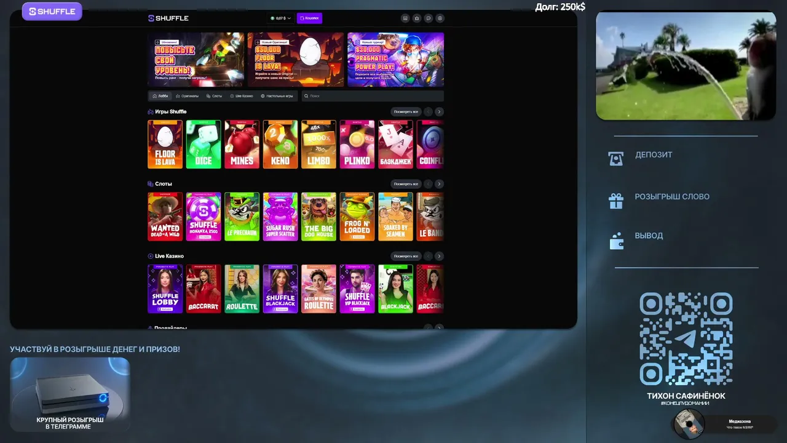The height and width of the screenshot is (443, 787).
Task: Click the ВЫВОД label in the overlay
Action: (x=649, y=236)
